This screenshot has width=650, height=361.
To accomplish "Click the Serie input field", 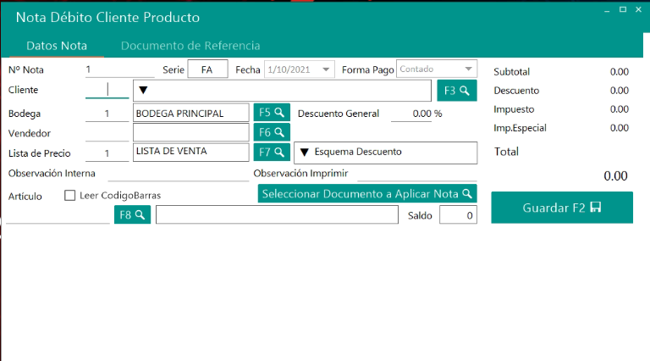I will click(x=207, y=69).
